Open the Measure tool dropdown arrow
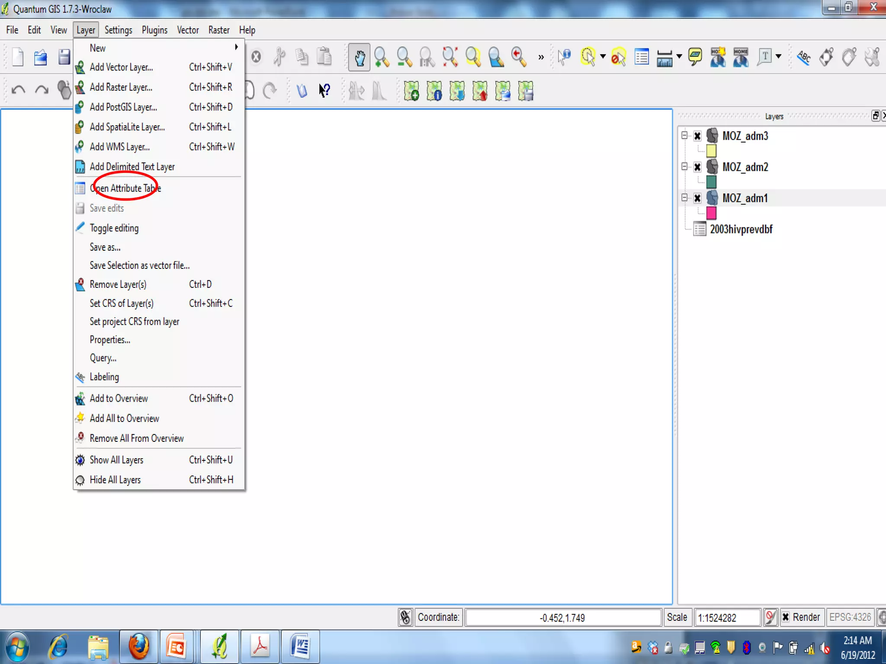 (679, 56)
